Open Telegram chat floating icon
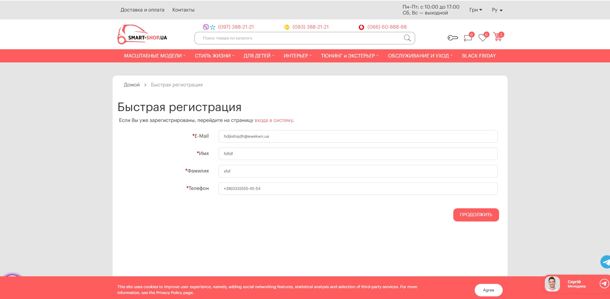 605,262
